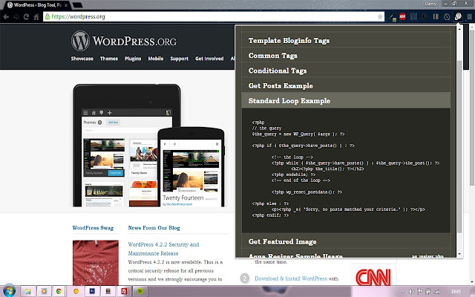Open the Themes menu item
The width and height of the screenshot is (475, 297).
(109, 59)
